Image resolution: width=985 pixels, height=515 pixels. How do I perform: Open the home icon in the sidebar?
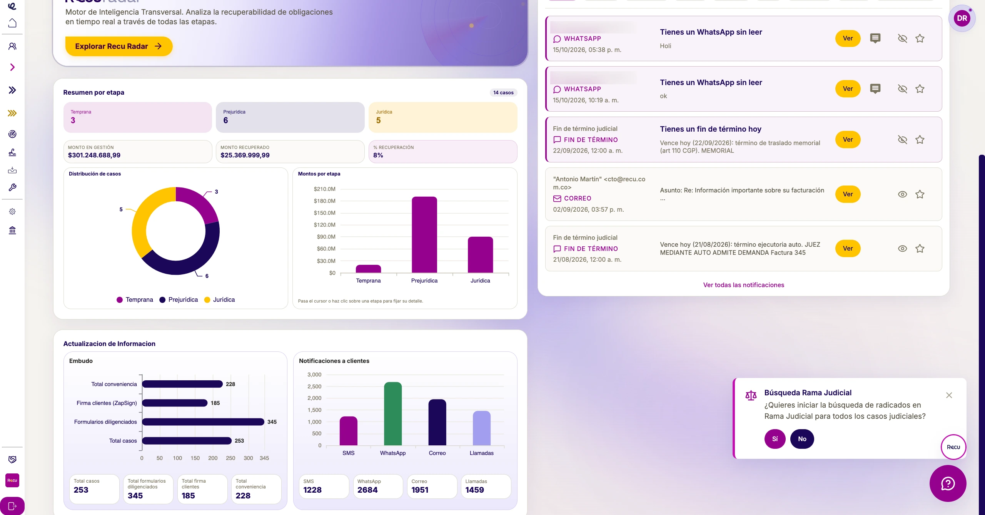(x=12, y=23)
